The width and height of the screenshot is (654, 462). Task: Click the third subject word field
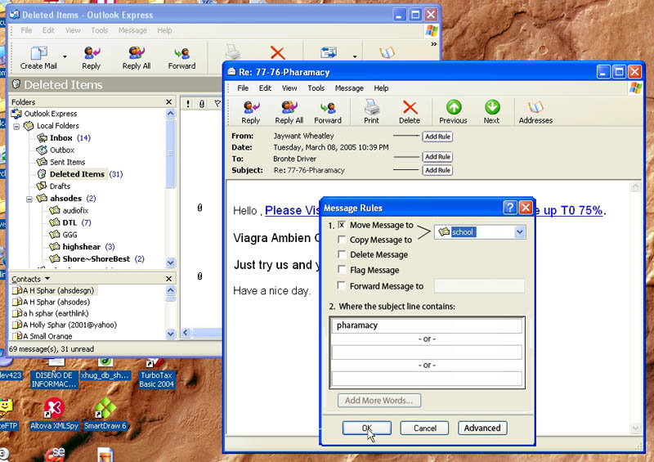[427, 378]
